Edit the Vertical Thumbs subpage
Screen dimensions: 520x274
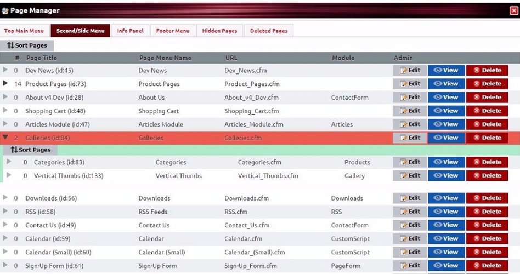(410, 175)
